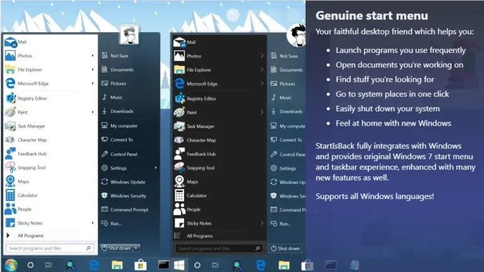Image resolution: width=484 pixels, height=272 pixels.
Task: Expand Settings submenu arrow in light menu
Action: point(156,168)
